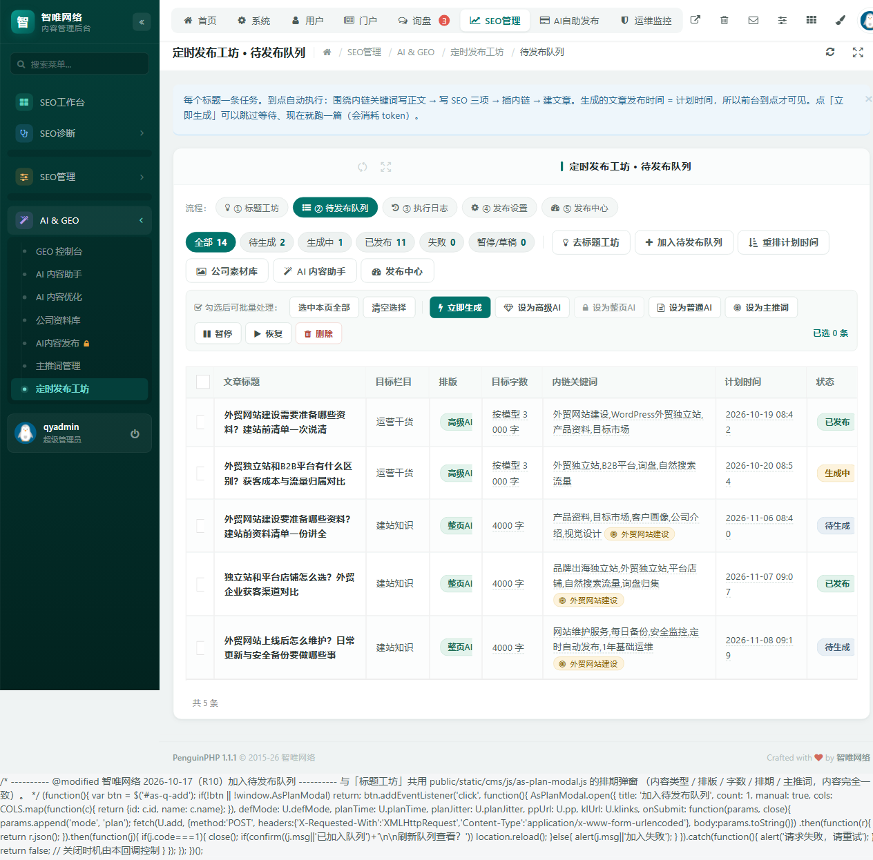This screenshot has height=860, width=873.
Task: Open the 首页 top navigation tab
Action: (x=200, y=21)
